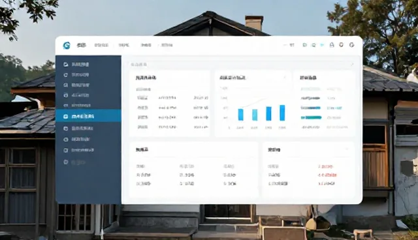418x240 pixels.
Task: Click the lighter teal-blue bar in the chart
Action: point(255,115)
